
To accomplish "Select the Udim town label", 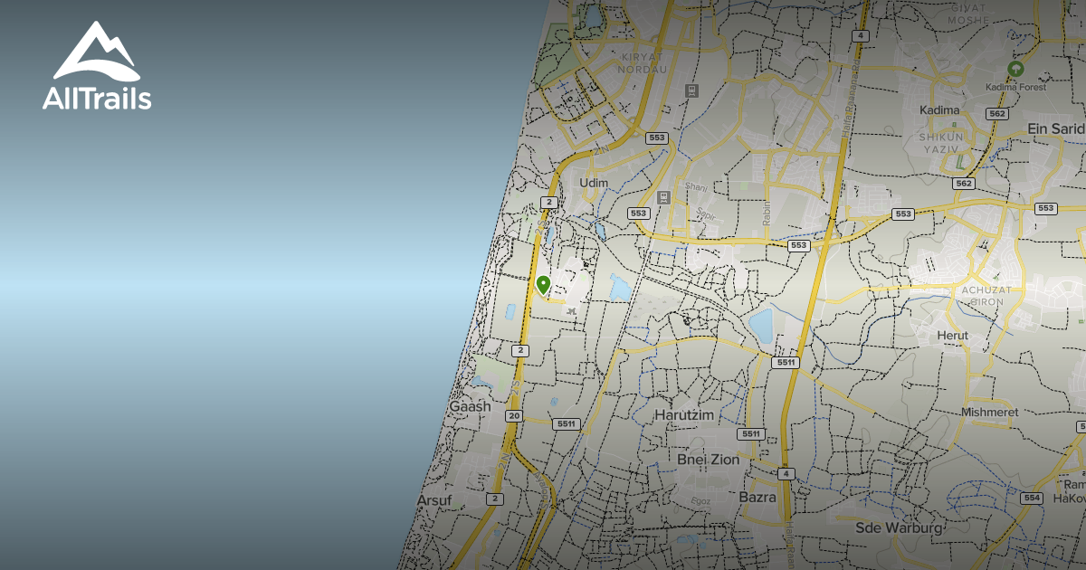I will pos(594,183).
